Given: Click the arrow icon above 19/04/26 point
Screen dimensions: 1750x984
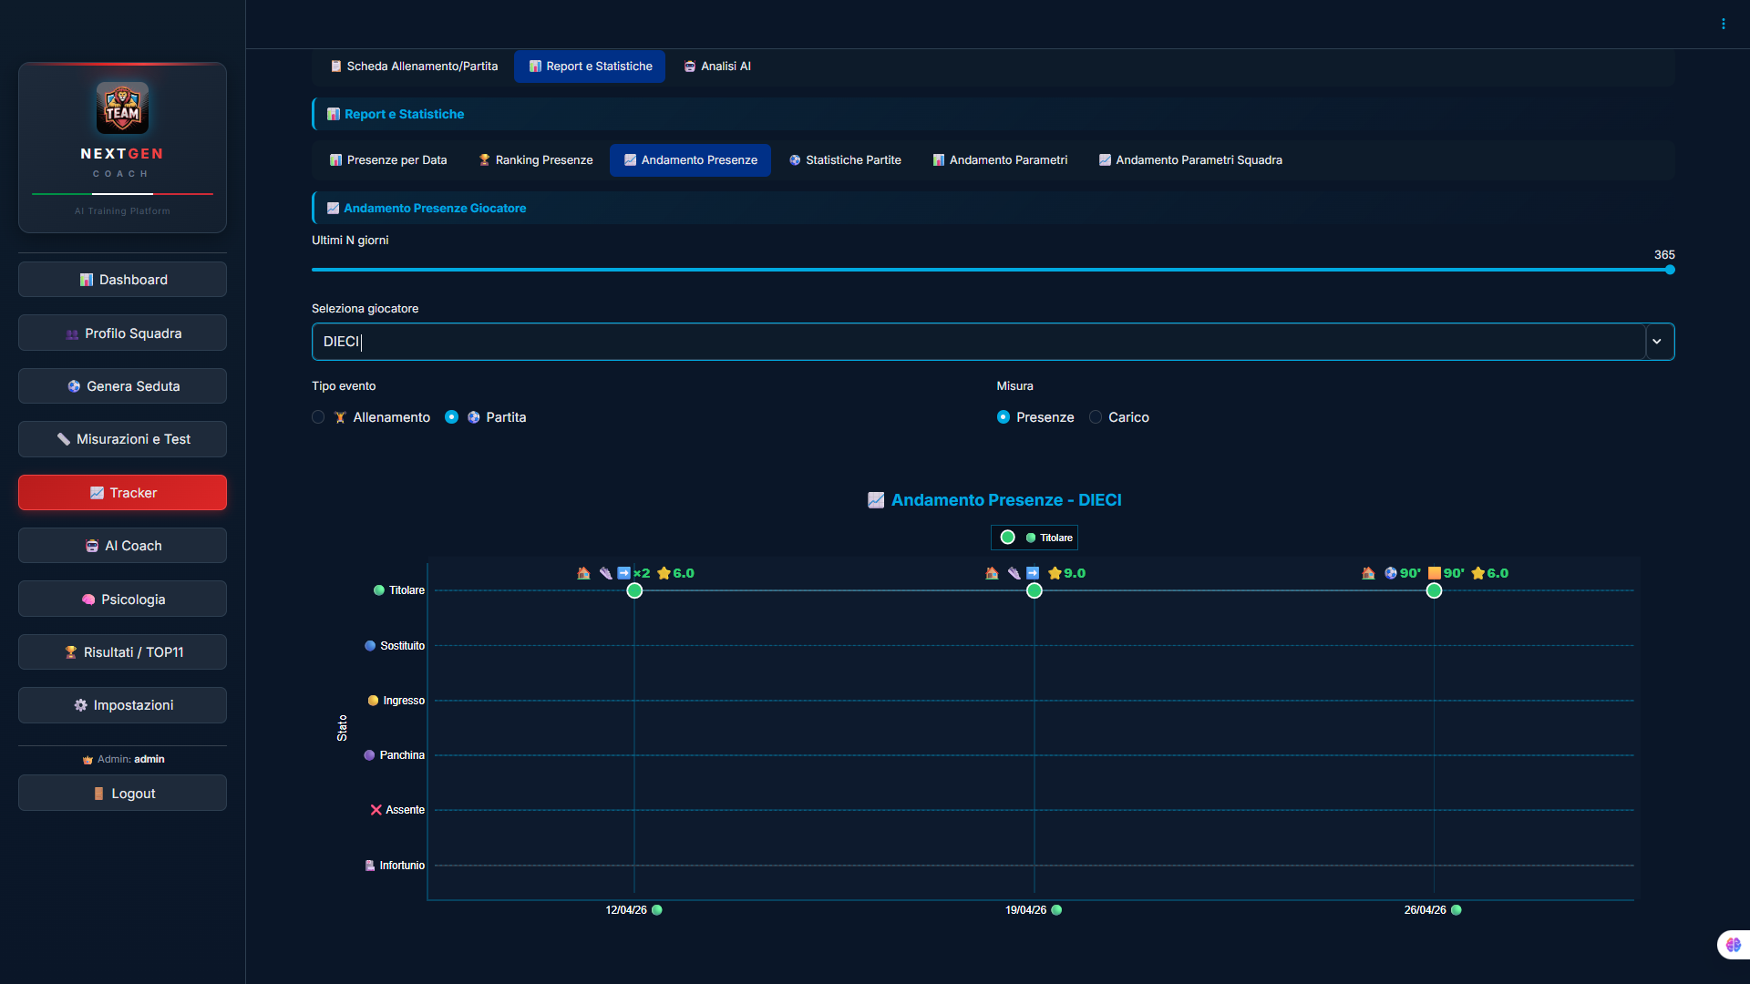Looking at the screenshot, I should coord(1033,573).
